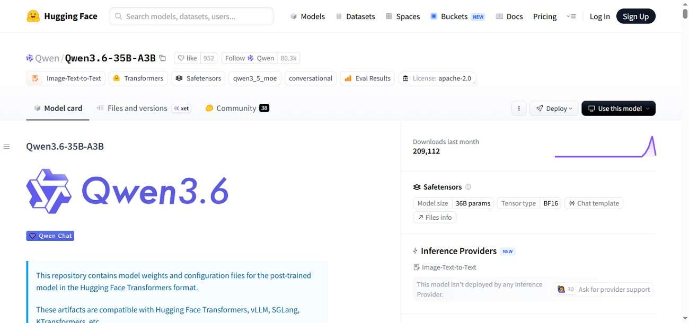The image size is (689, 323).
Task: Click the Safetensors heading icon
Action: pos(417,187)
